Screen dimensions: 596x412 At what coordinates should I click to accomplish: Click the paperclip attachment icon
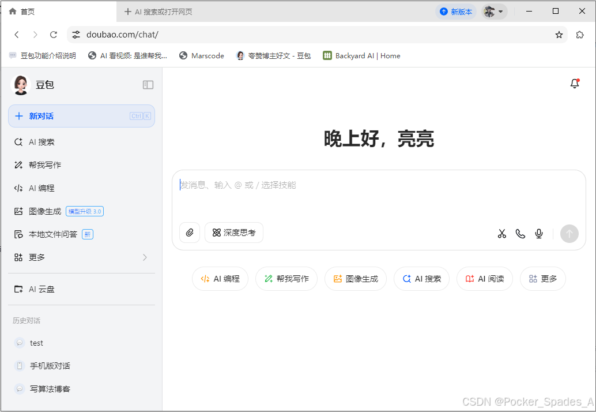tap(190, 233)
